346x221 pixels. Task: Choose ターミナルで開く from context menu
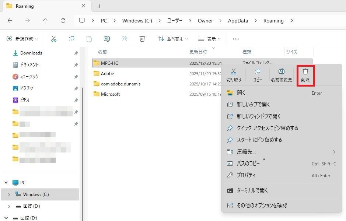(x=252, y=190)
